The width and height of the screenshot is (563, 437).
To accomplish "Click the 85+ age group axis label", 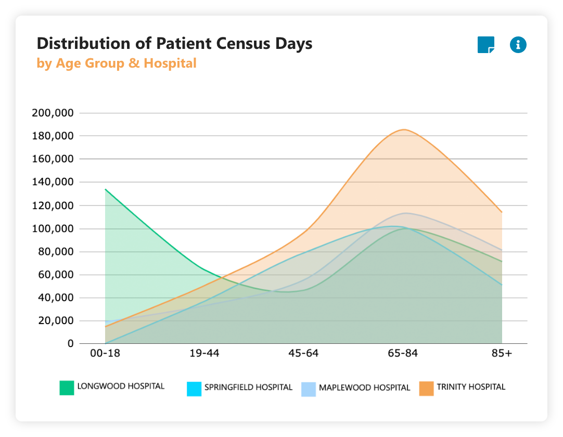I will coord(502,353).
